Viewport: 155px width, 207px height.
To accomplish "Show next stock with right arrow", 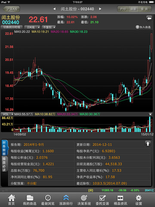I will pyautogui.click(x=100, y=9).
